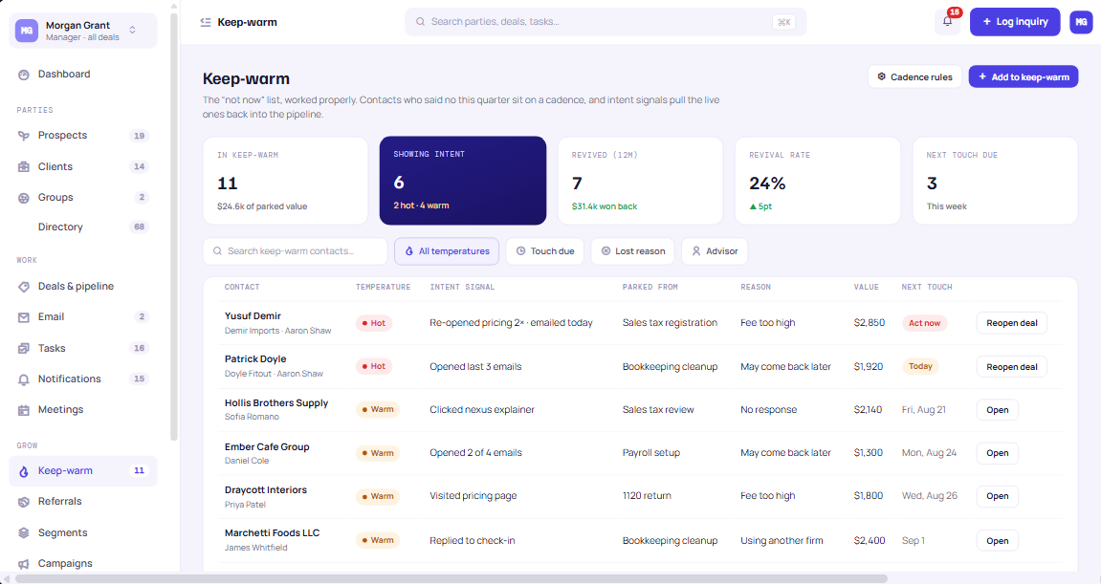Screen dimensions: 1101x584
Task: Collapse sidebar using header toggle icon
Action: click(x=205, y=23)
